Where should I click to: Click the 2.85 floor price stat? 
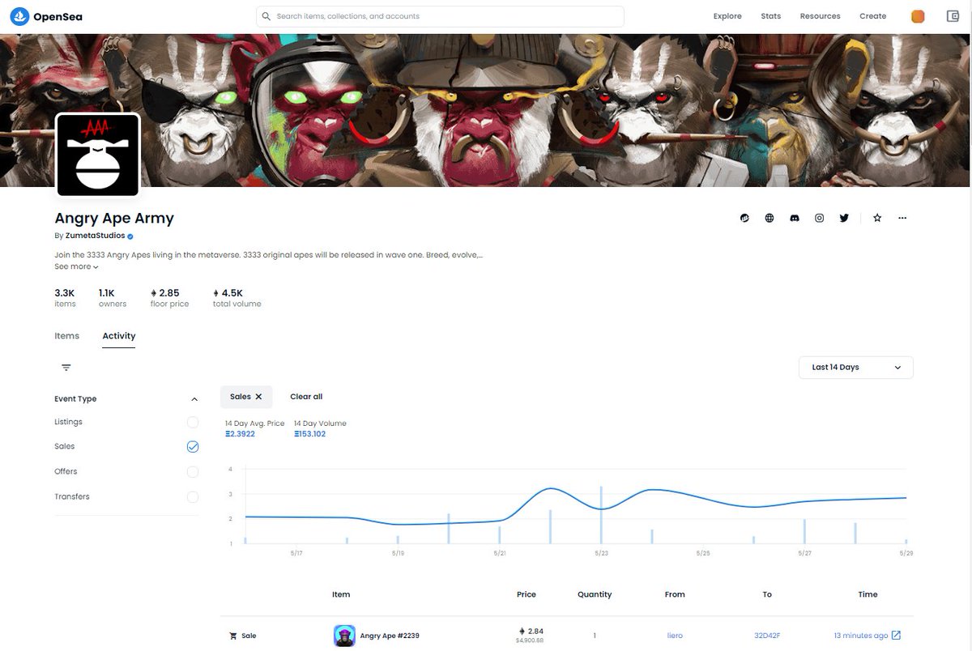[169, 297]
